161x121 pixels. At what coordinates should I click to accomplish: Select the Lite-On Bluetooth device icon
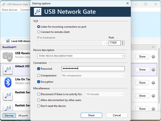(x=8, y=83)
